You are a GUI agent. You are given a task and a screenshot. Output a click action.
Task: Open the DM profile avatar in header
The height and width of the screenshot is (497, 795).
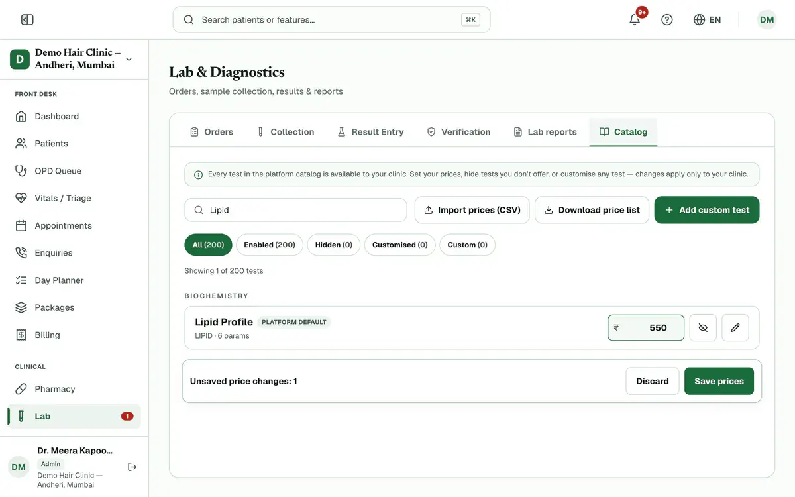pyautogui.click(x=767, y=20)
